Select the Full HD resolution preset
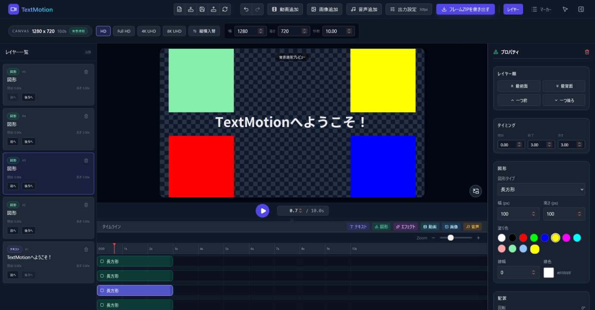The width and height of the screenshot is (595, 310). tap(124, 31)
